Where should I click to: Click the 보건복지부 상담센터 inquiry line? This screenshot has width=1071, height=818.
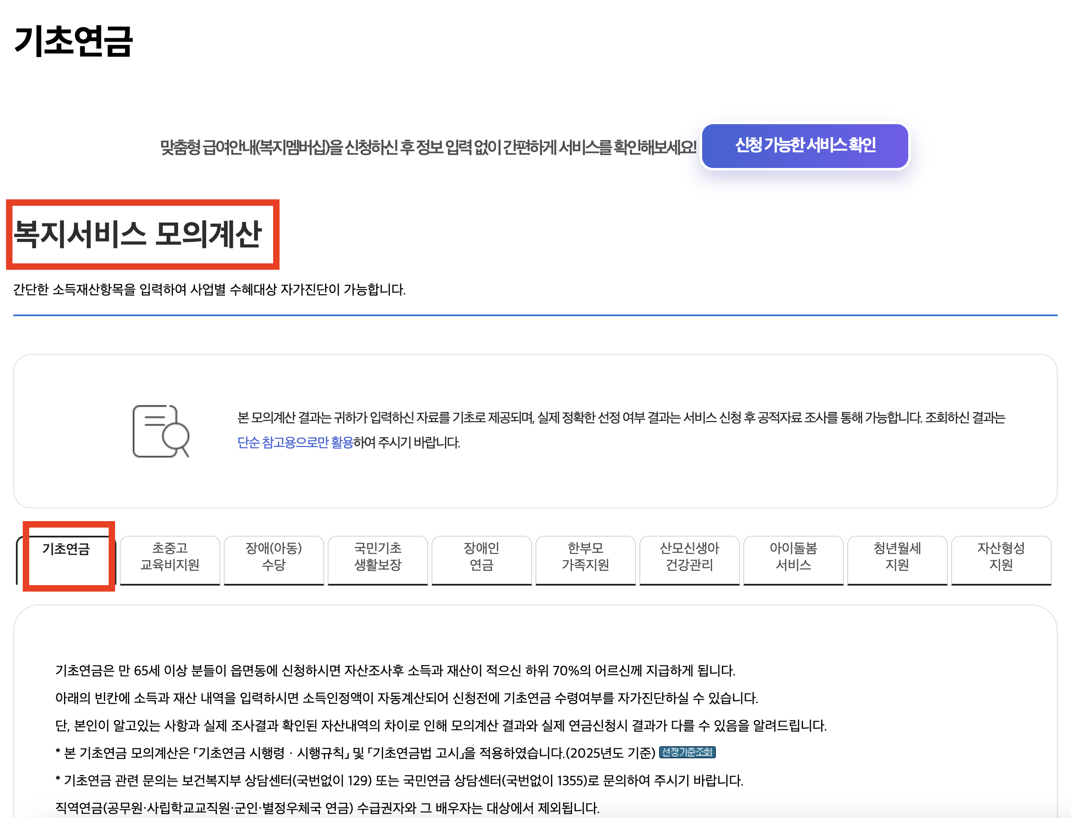pyautogui.click(x=399, y=781)
